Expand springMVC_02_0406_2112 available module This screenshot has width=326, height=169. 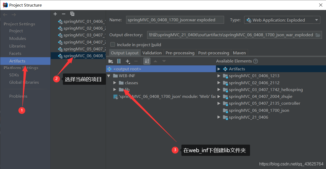[219, 83]
